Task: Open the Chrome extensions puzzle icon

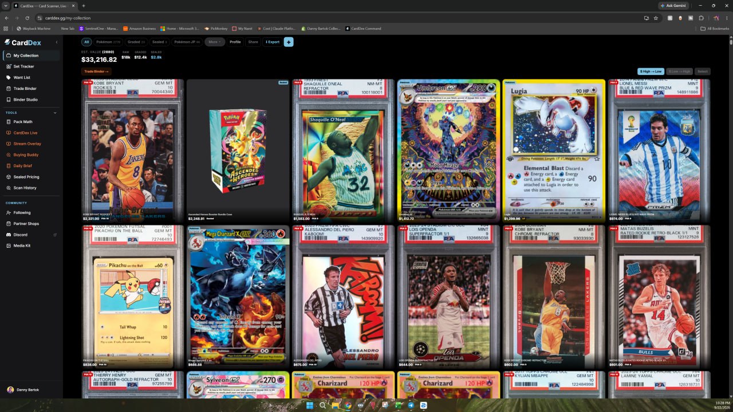Action: coord(701,18)
